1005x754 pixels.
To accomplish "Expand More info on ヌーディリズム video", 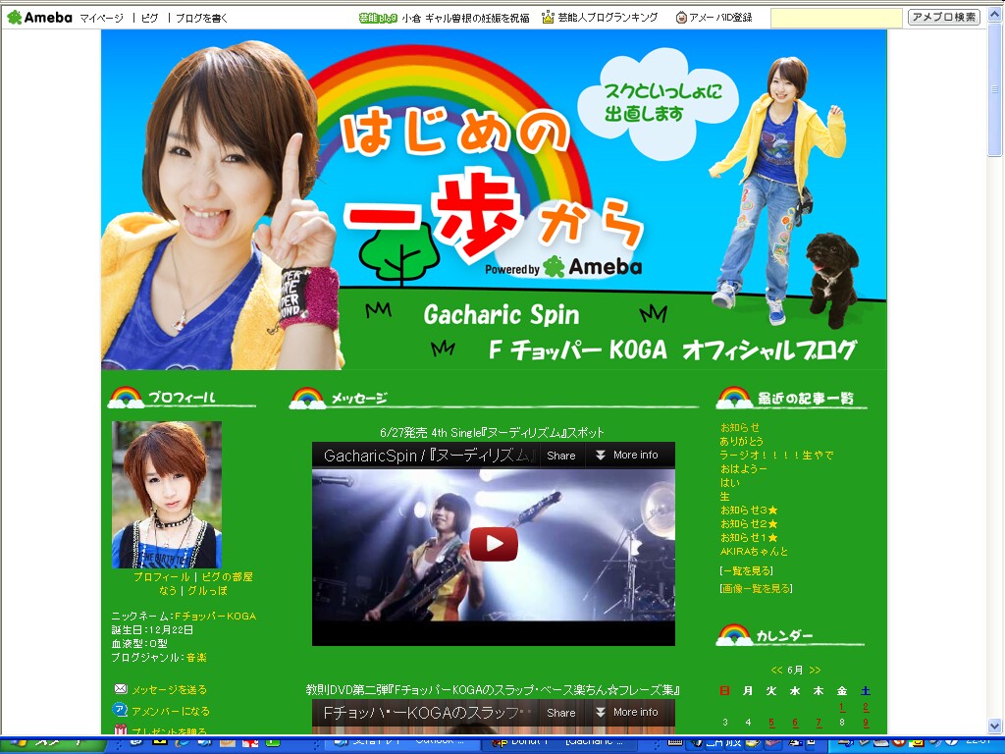I will [628, 455].
